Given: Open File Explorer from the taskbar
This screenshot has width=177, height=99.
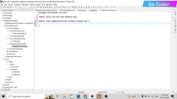Looking at the screenshot, I should pyautogui.click(x=64, y=96).
